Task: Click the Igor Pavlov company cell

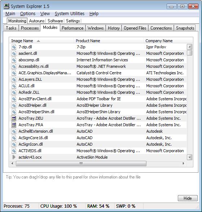Action: [x=156, y=47]
